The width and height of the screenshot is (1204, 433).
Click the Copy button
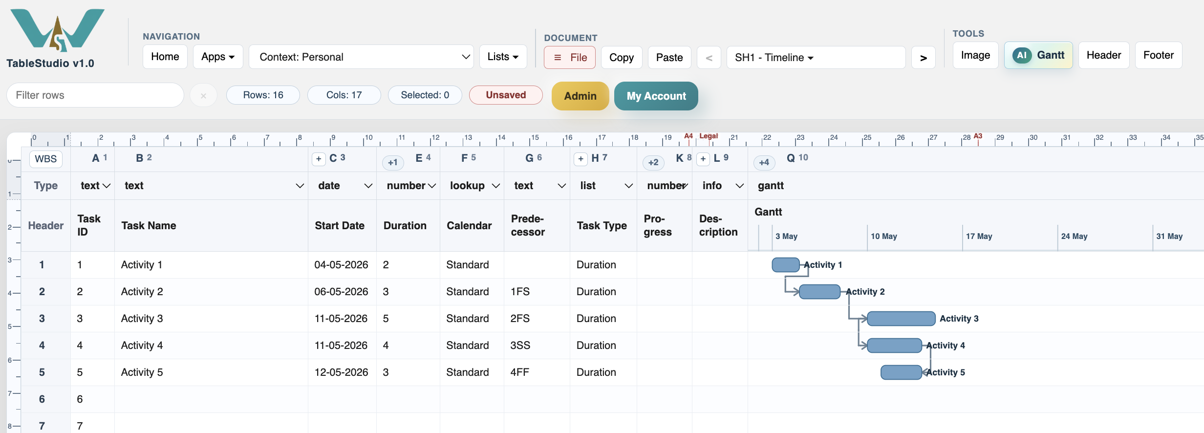pyautogui.click(x=621, y=58)
